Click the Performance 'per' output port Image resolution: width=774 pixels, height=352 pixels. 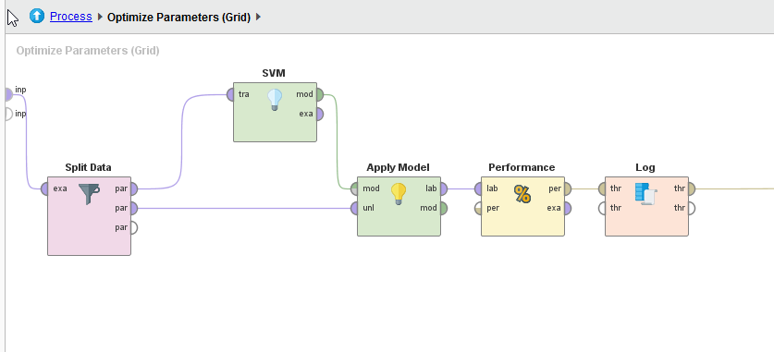tap(567, 188)
